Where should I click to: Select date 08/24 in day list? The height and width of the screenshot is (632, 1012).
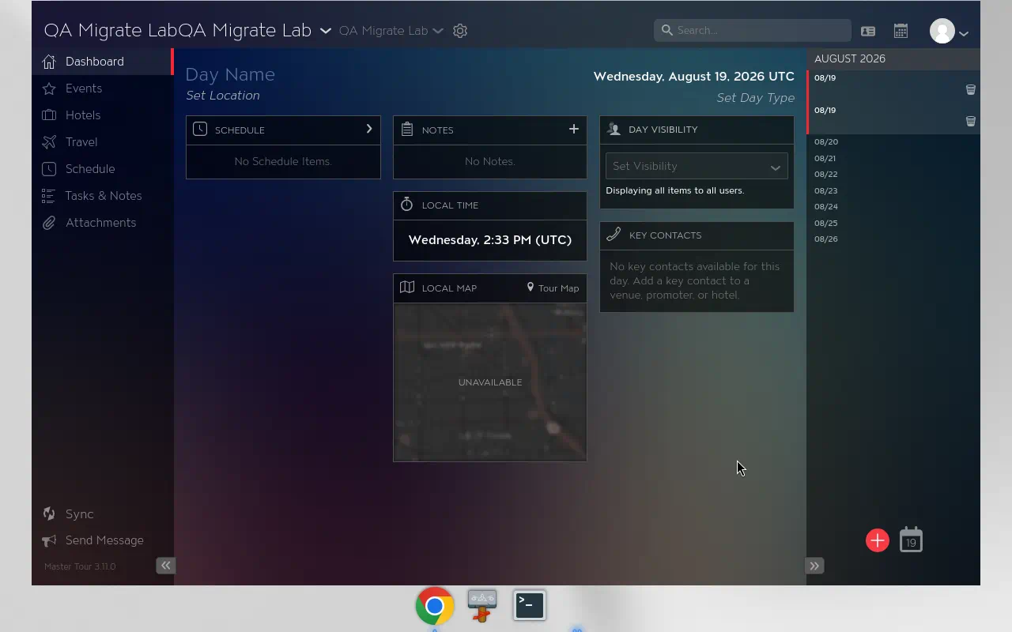pos(826,207)
